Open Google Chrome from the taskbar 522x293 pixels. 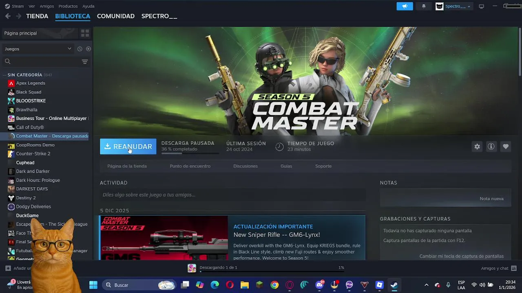274,285
